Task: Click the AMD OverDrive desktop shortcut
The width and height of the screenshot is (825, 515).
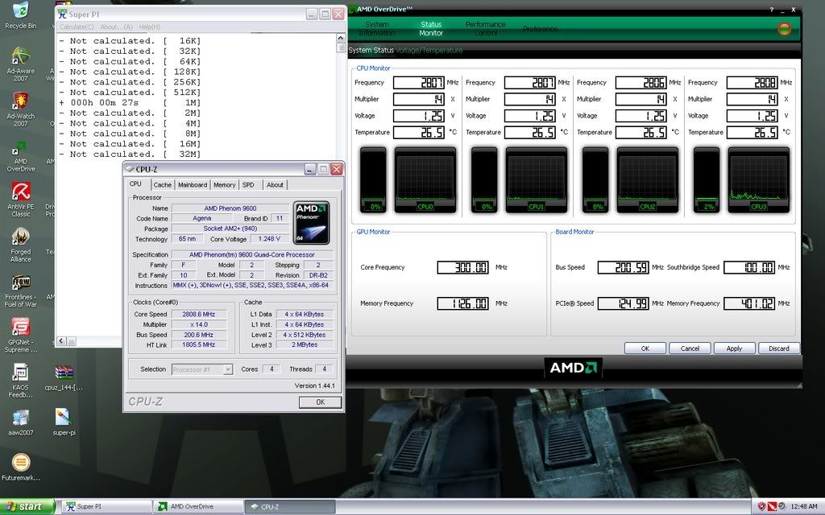Action: [x=20, y=155]
